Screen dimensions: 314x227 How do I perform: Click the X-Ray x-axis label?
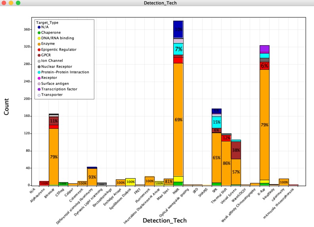point(261,193)
